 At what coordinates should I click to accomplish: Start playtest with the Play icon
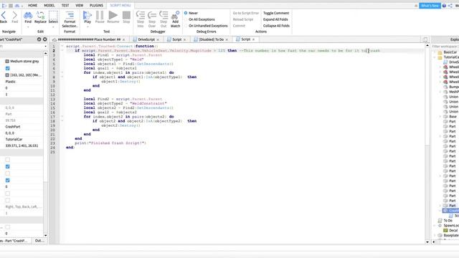tap(87, 15)
